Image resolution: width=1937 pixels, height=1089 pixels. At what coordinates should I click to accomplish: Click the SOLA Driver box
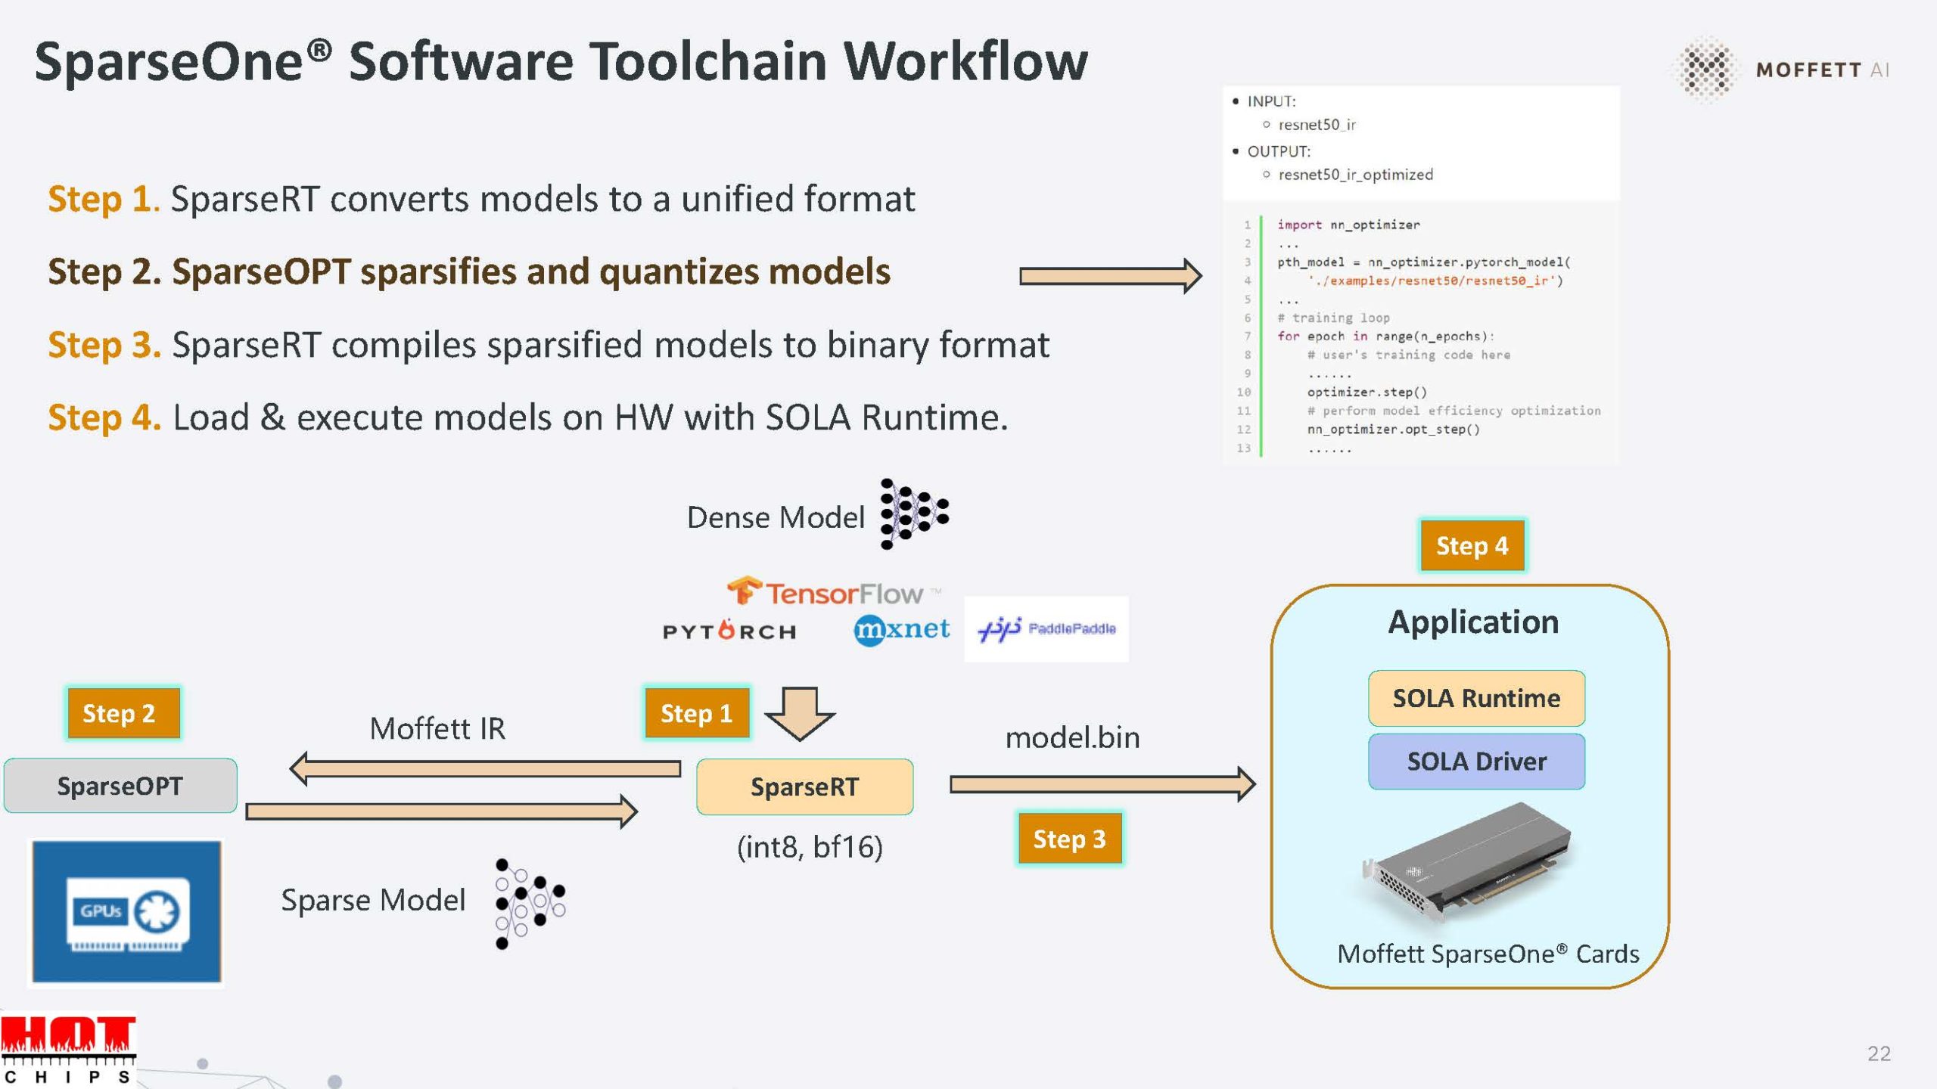point(1475,761)
